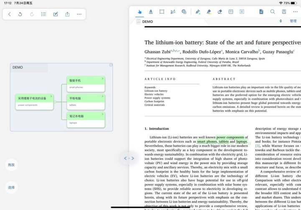Click the '1. Introduction' heading
This screenshot has height=210, width=301.
157,129
